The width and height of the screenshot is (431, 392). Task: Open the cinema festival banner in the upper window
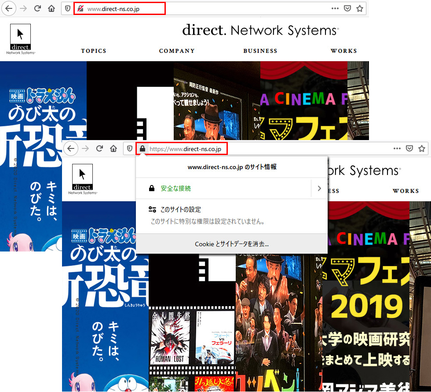click(304, 100)
